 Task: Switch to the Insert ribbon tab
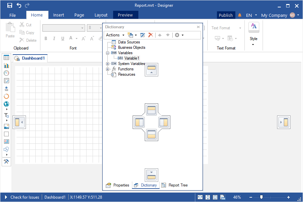point(59,15)
